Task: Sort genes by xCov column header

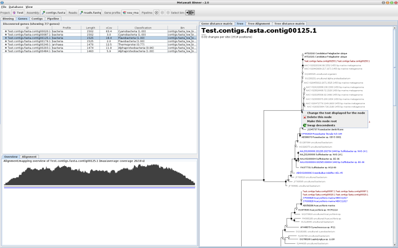Action: (x=109, y=28)
